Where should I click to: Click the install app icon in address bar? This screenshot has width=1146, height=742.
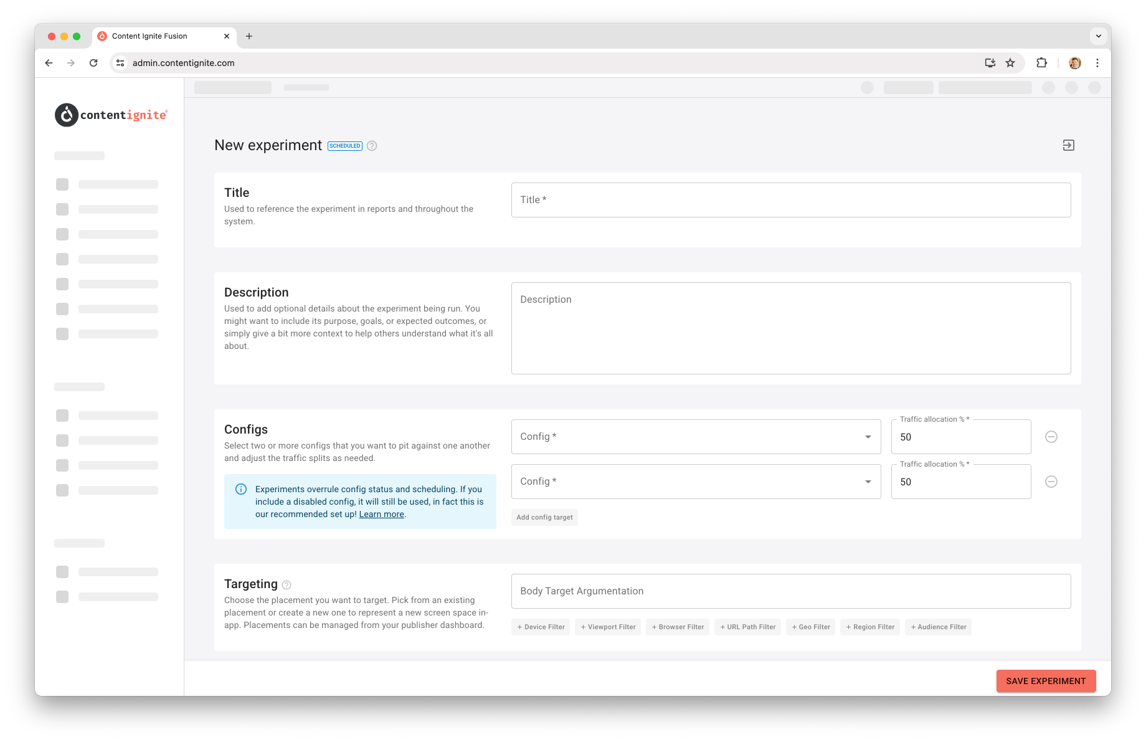pos(990,63)
